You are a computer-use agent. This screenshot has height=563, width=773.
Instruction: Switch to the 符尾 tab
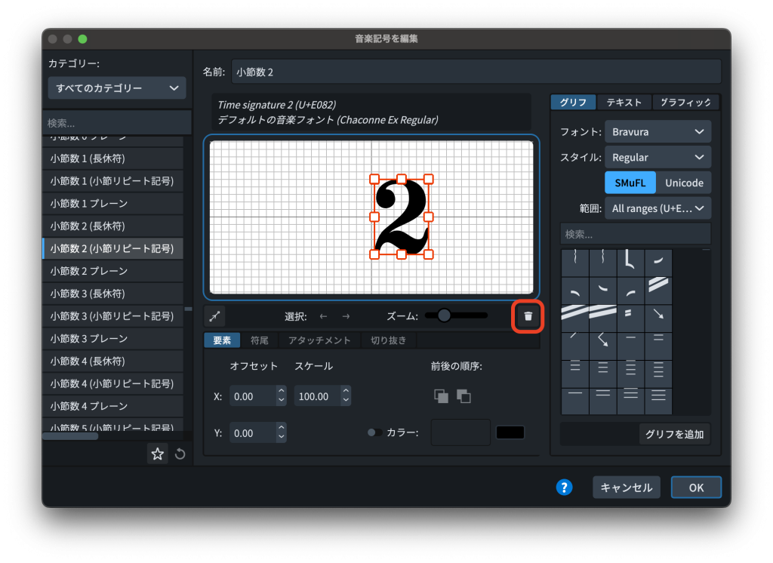(260, 340)
